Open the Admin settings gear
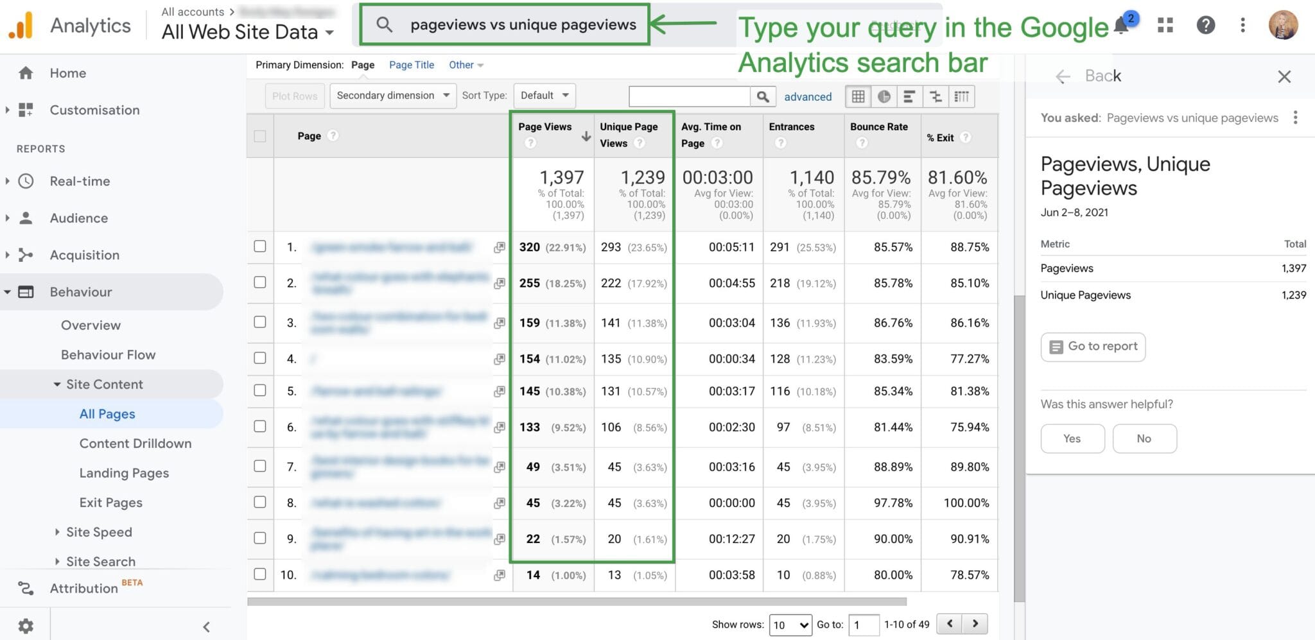Viewport: 1315px width, 640px height. tap(26, 625)
